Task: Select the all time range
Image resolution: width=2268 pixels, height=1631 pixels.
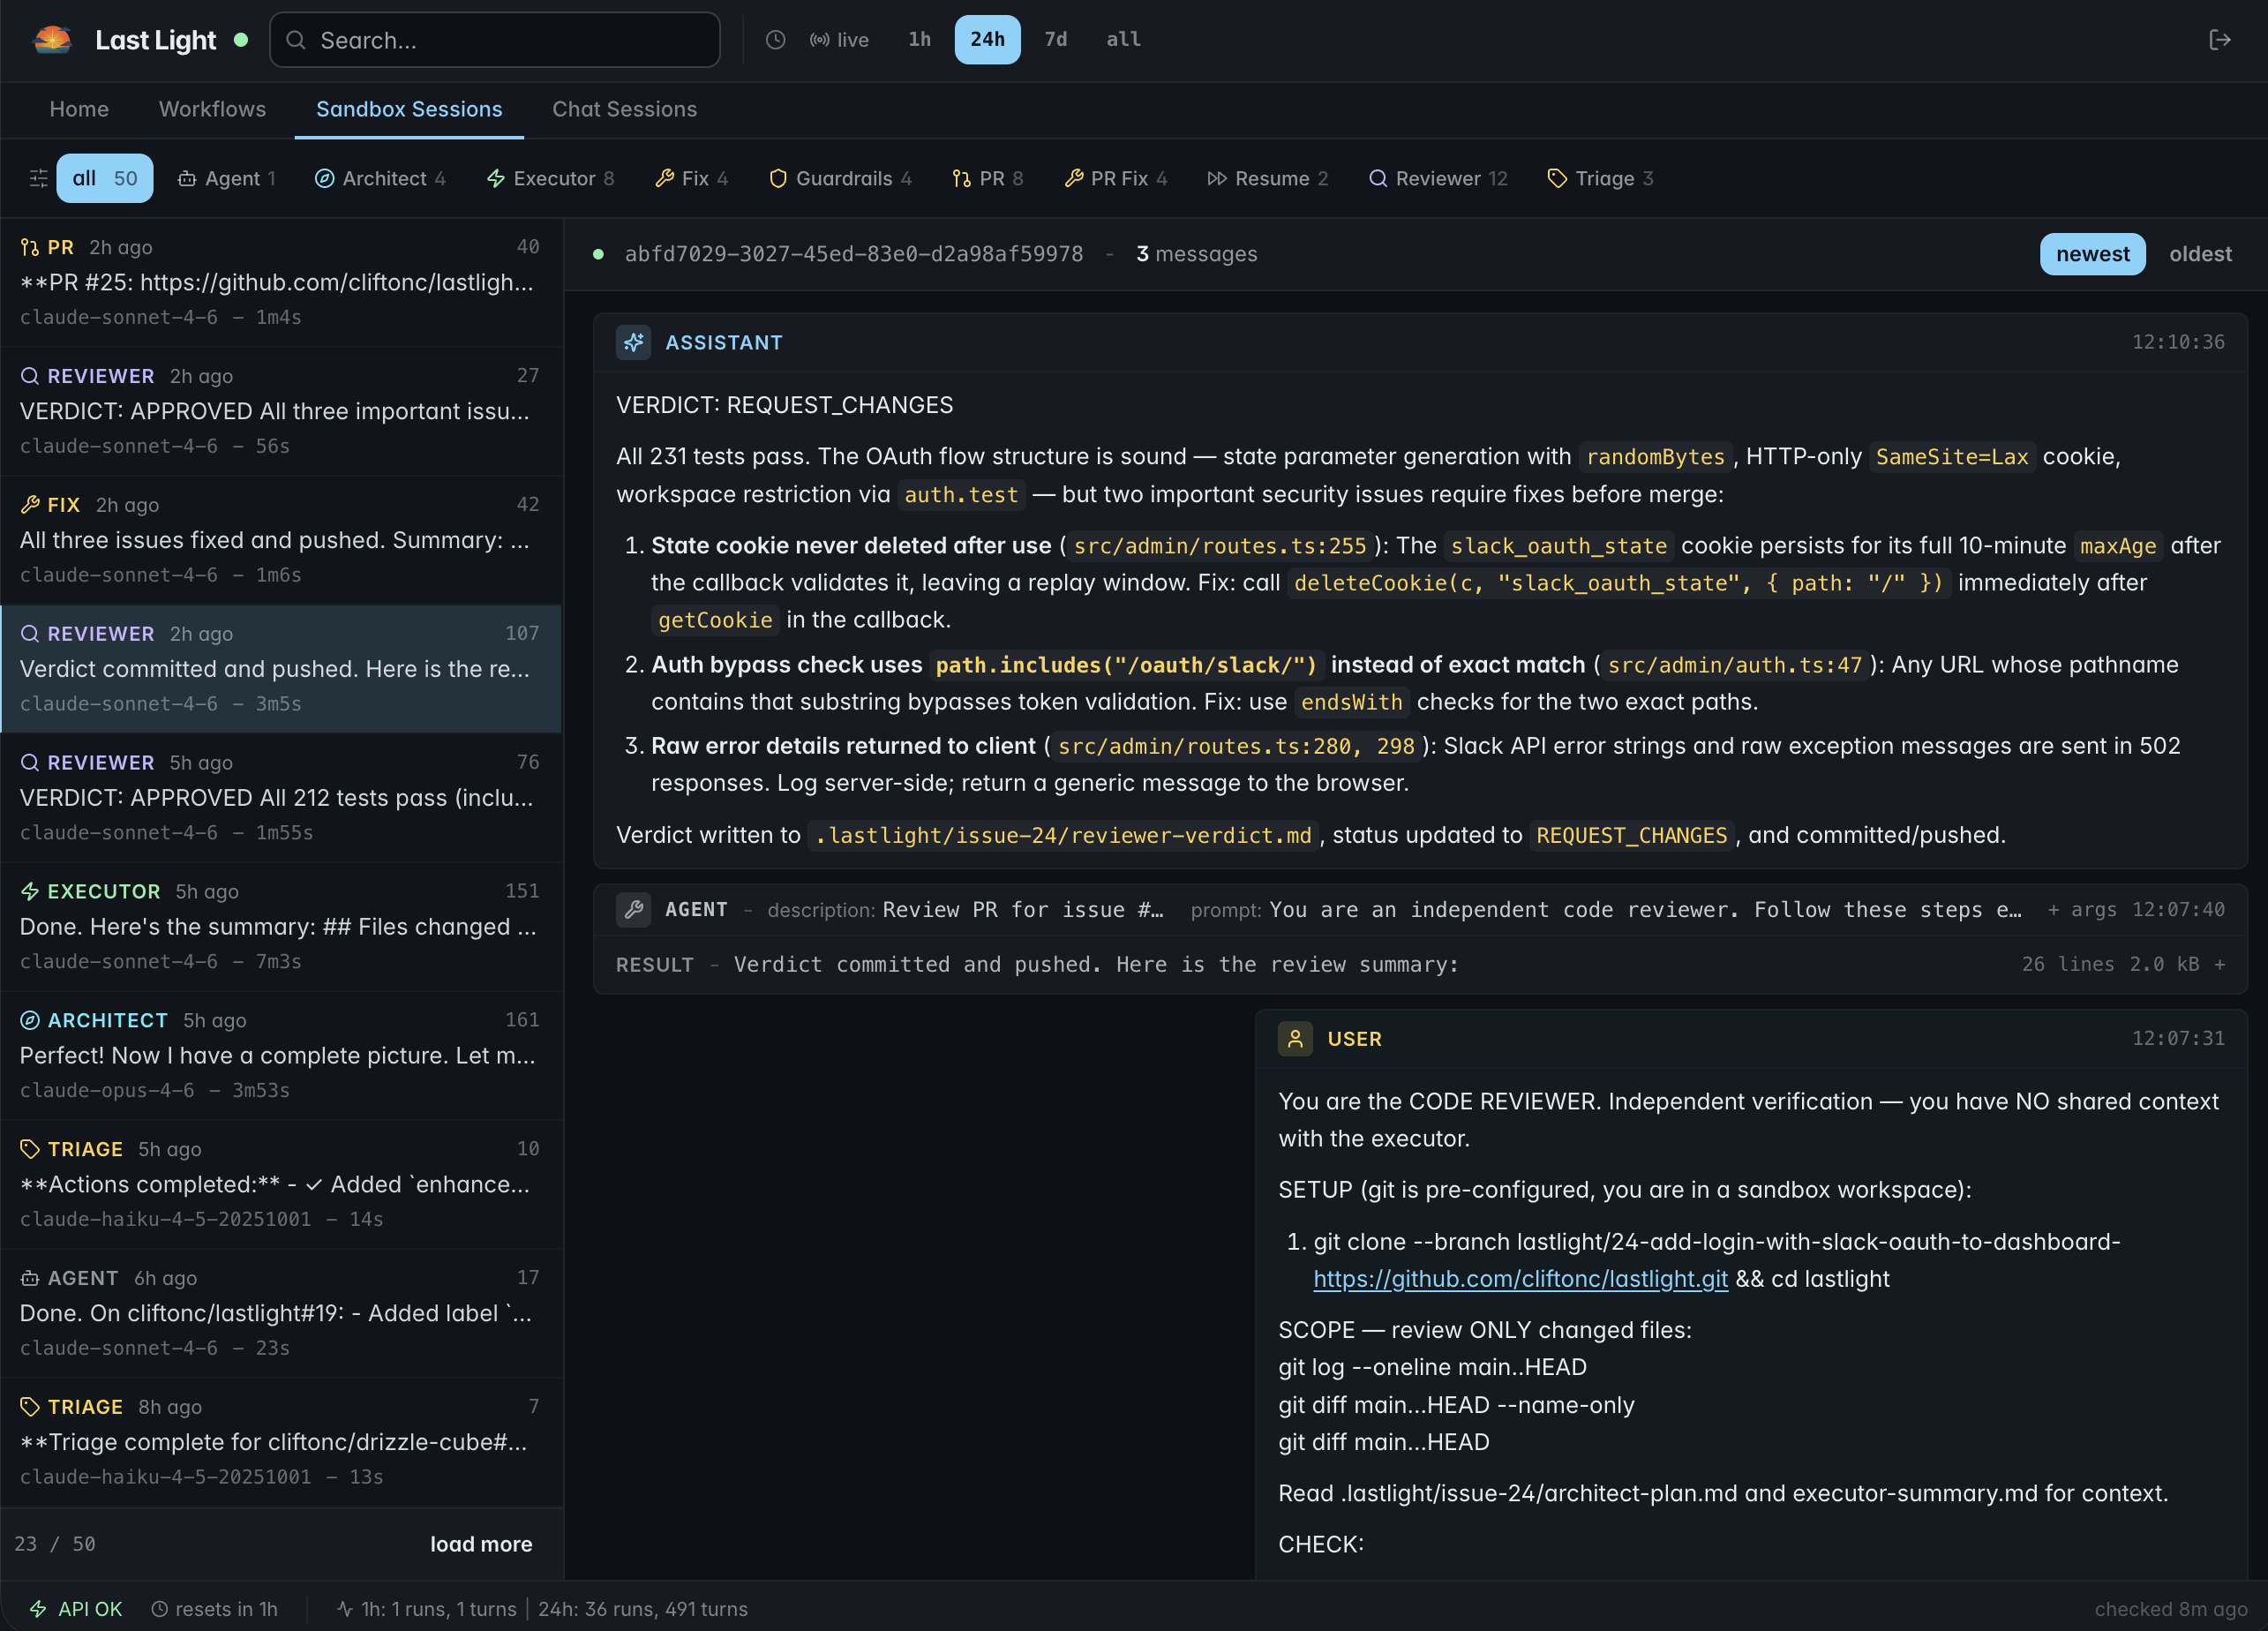Action: pyautogui.click(x=1123, y=40)
